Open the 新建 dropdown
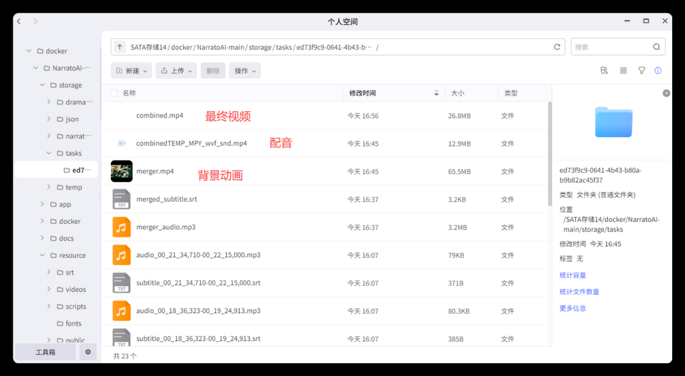This screenshot has height=376, width=685. coord(132,71)
